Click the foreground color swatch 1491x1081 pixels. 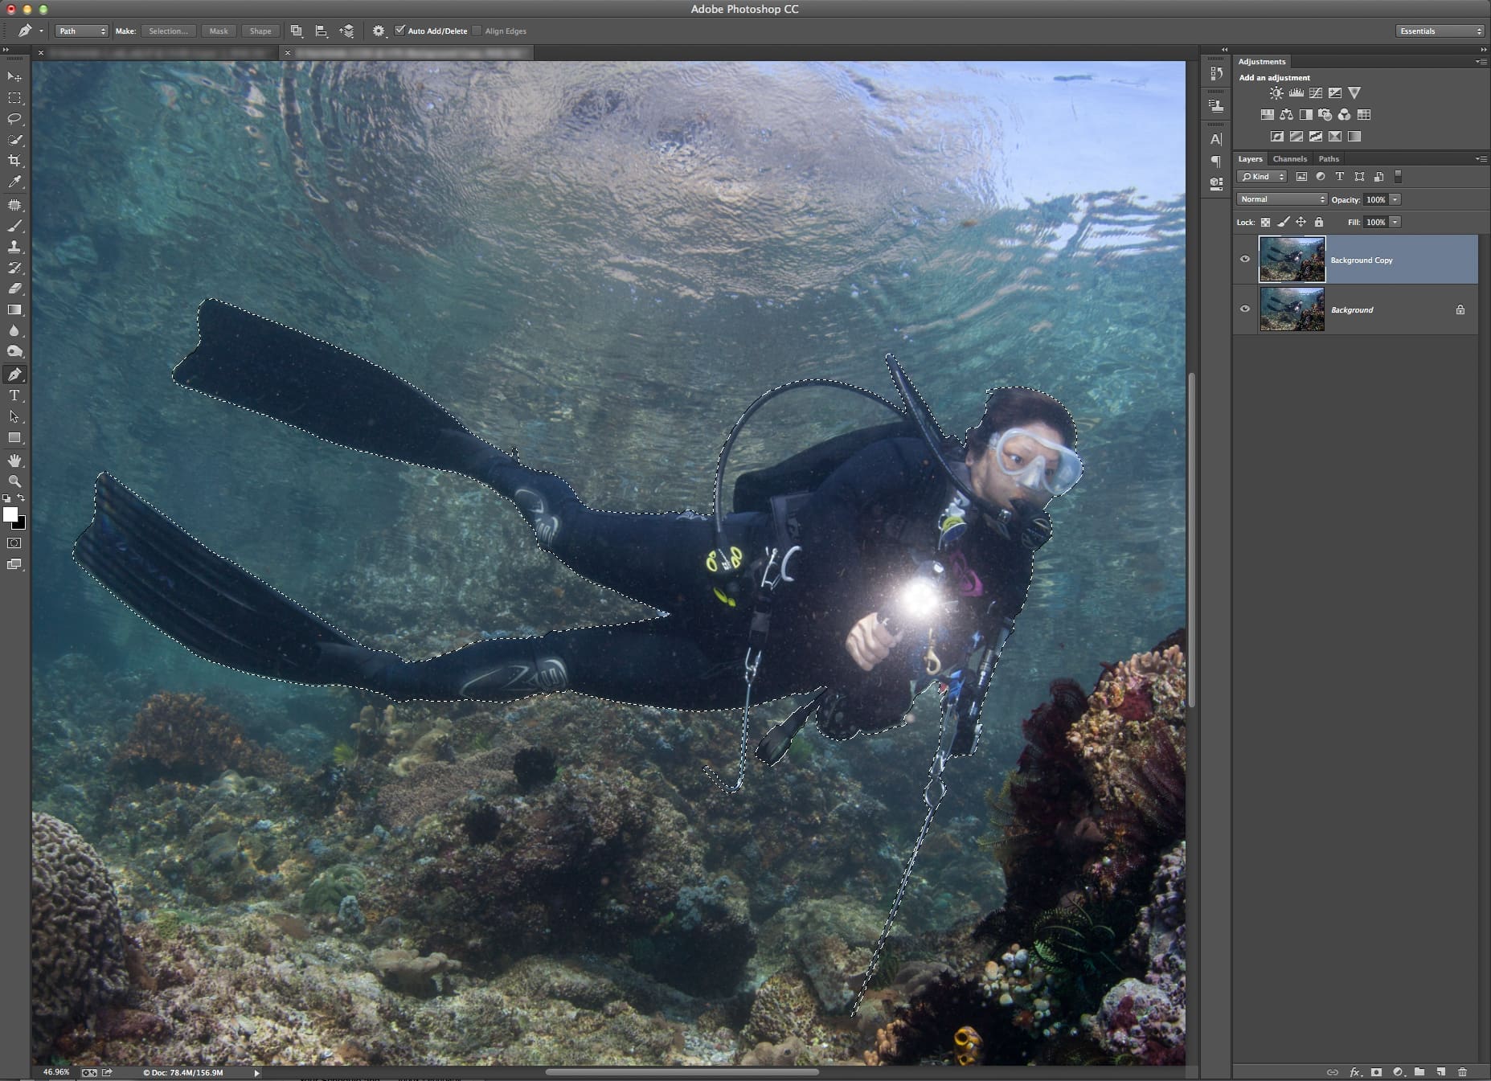(10, 514)
